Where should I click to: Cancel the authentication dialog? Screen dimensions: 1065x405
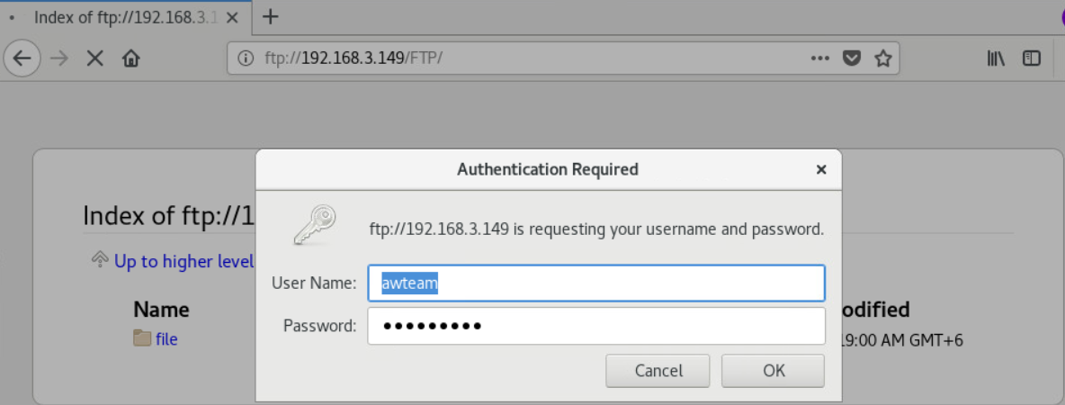click(658, 371)
